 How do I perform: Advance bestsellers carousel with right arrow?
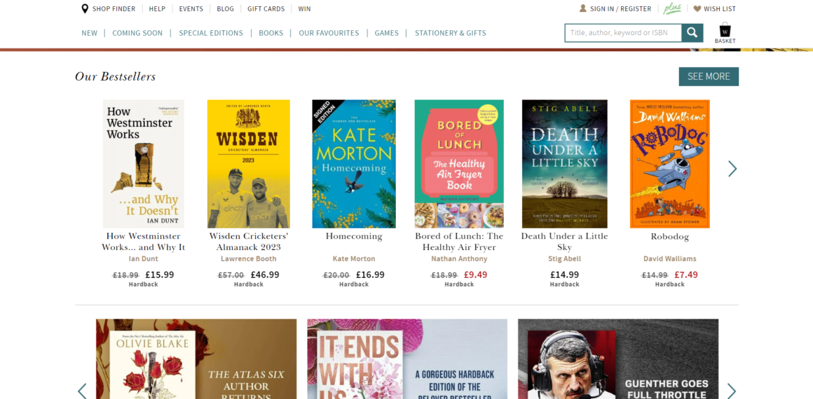click(732, 169)
